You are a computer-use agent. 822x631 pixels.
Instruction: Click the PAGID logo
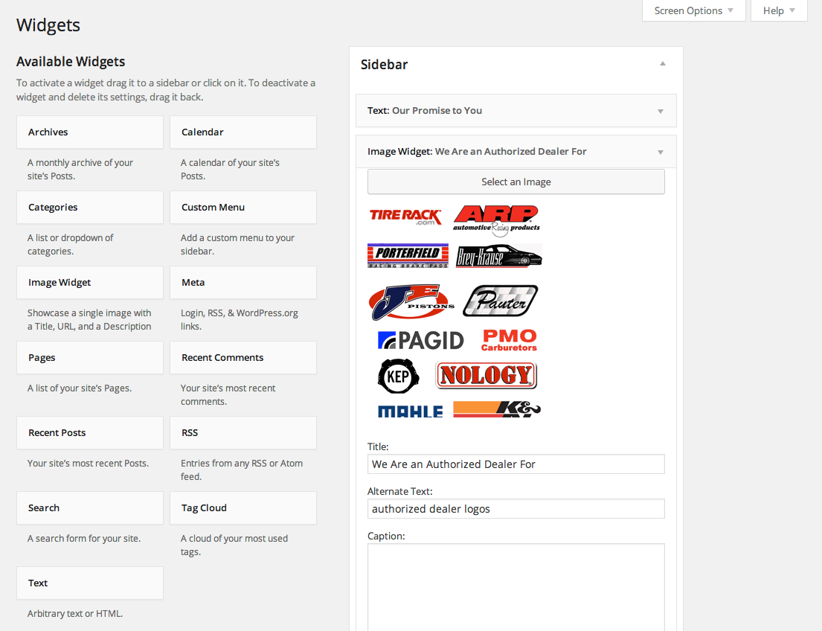420,340
